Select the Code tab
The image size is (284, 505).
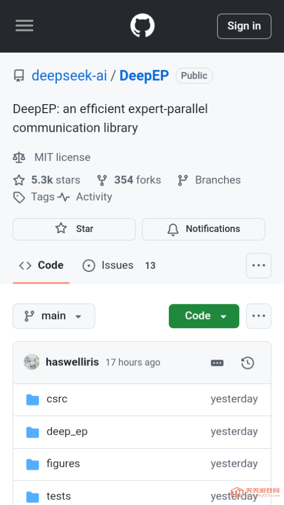[41, 266]
